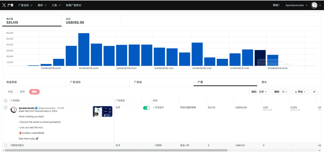Click the 正在运行 status text
This screenshot has width=324, height=154.
coord(159,108)
